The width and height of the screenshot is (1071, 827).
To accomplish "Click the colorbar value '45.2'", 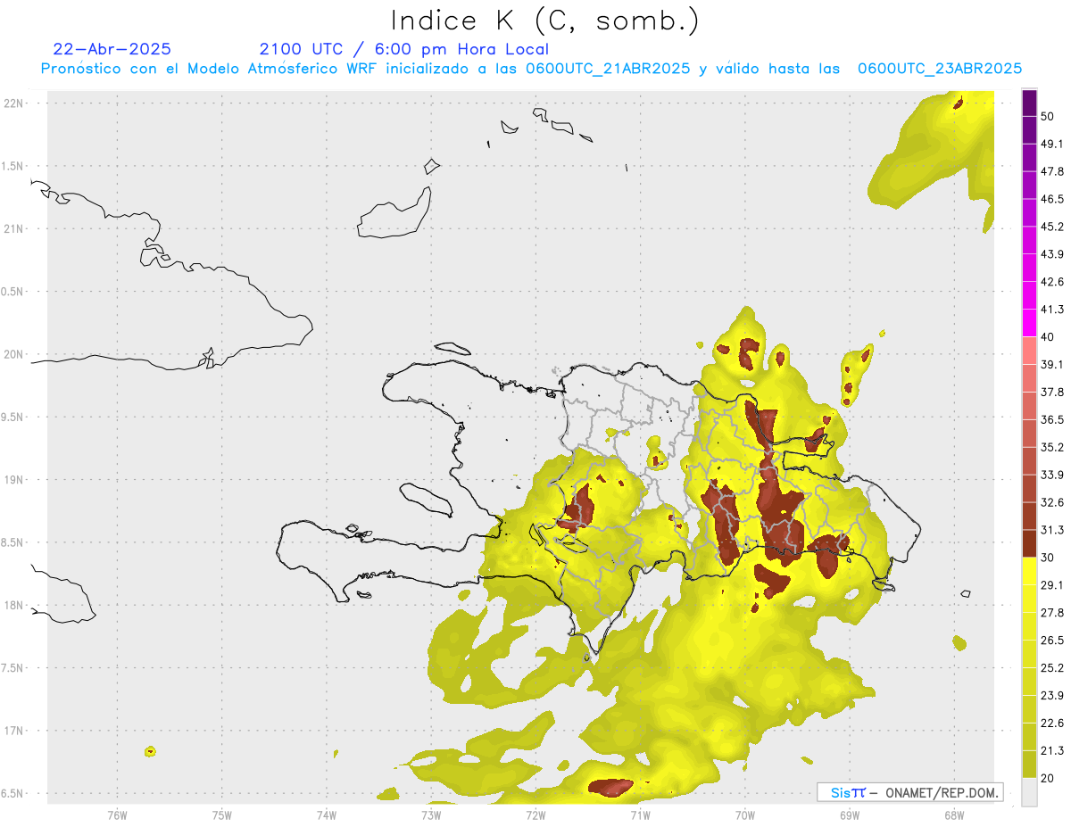I will [1052, 227].
